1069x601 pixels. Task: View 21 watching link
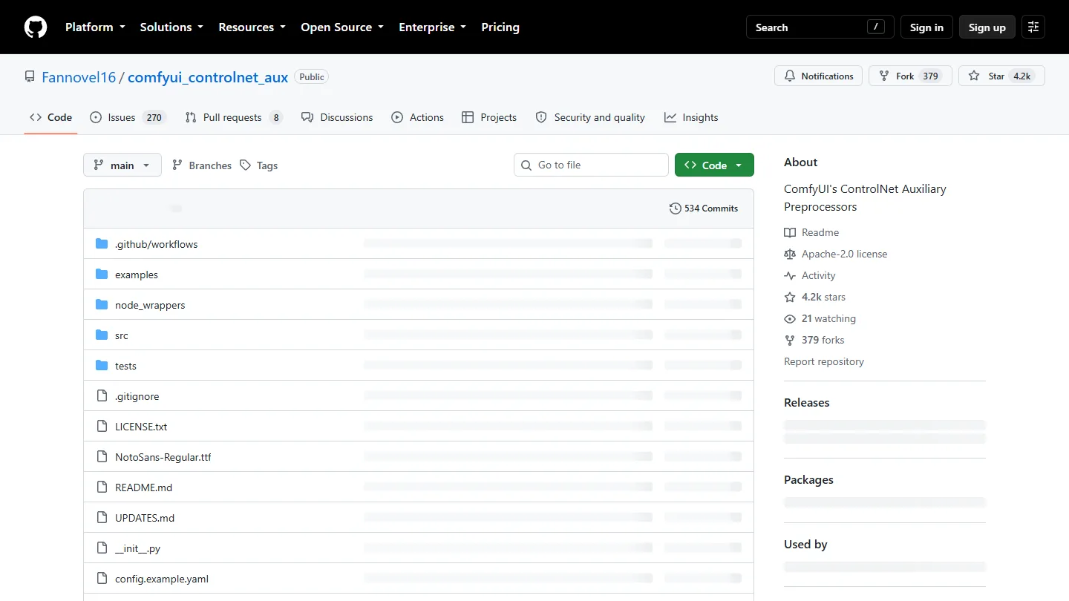click(820, 318)
